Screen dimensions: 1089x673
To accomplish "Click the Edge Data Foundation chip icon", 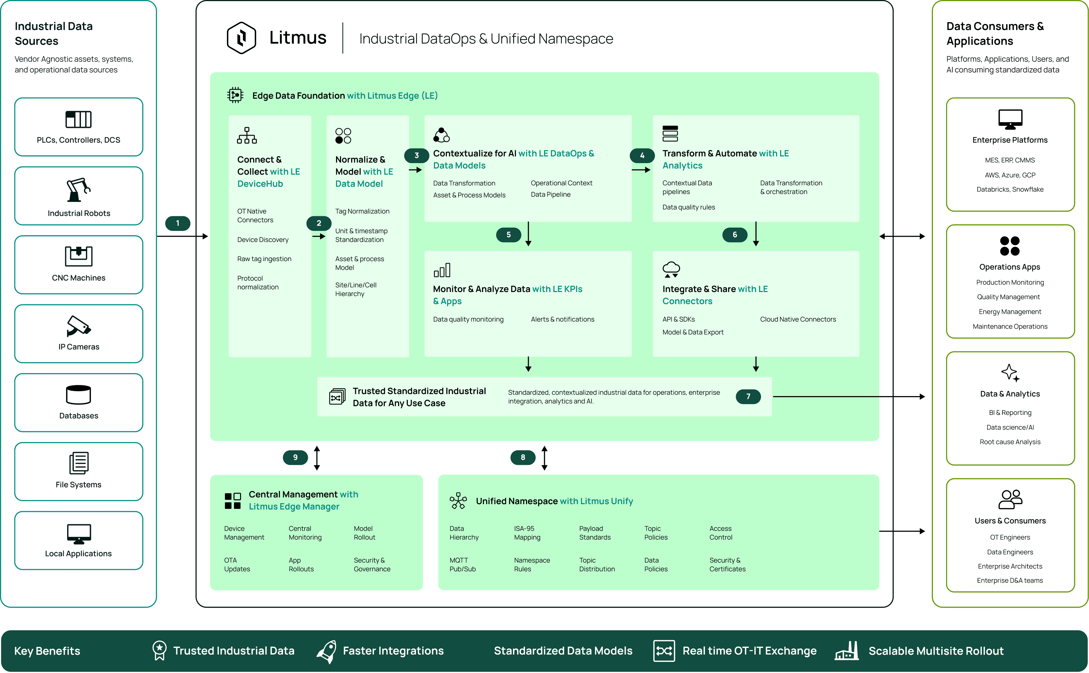I will pyautogui.click(x=235, y=95).
